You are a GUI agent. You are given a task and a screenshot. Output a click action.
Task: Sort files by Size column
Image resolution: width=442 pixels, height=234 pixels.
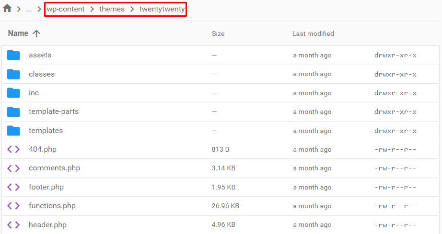(218, 33)
